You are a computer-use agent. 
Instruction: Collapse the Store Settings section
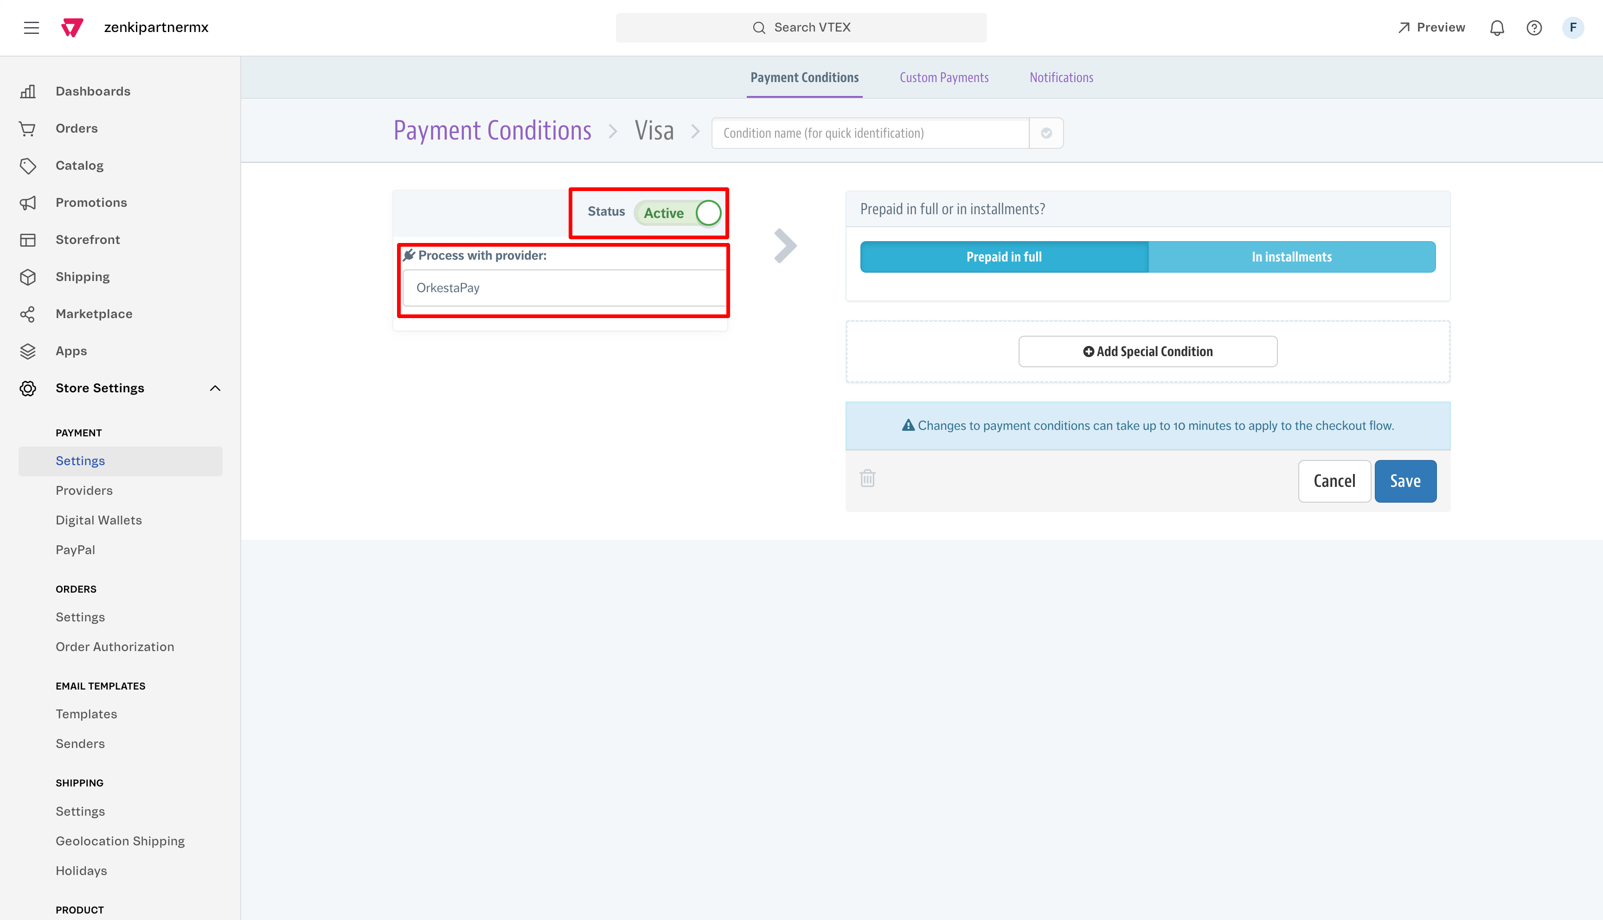click(215, 388)
